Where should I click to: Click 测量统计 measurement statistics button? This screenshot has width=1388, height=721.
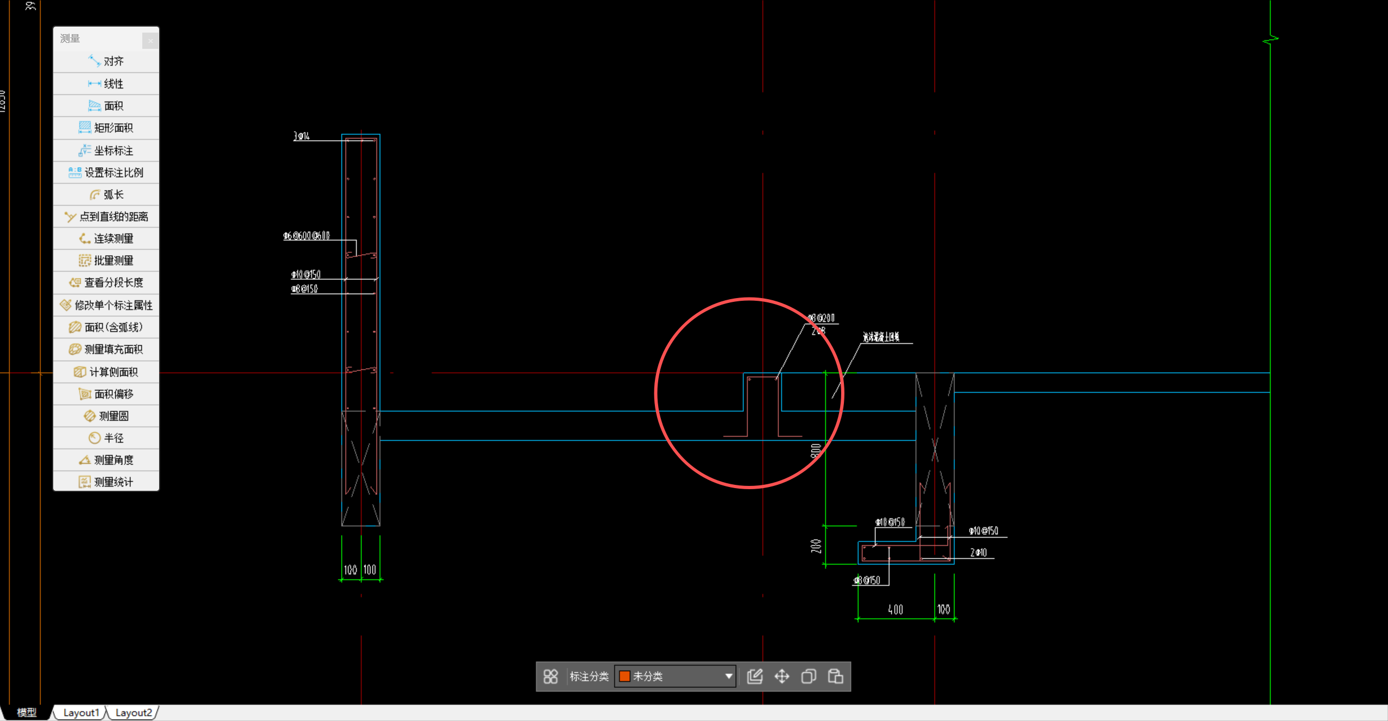pyautogui.click(x=106, y=482)
